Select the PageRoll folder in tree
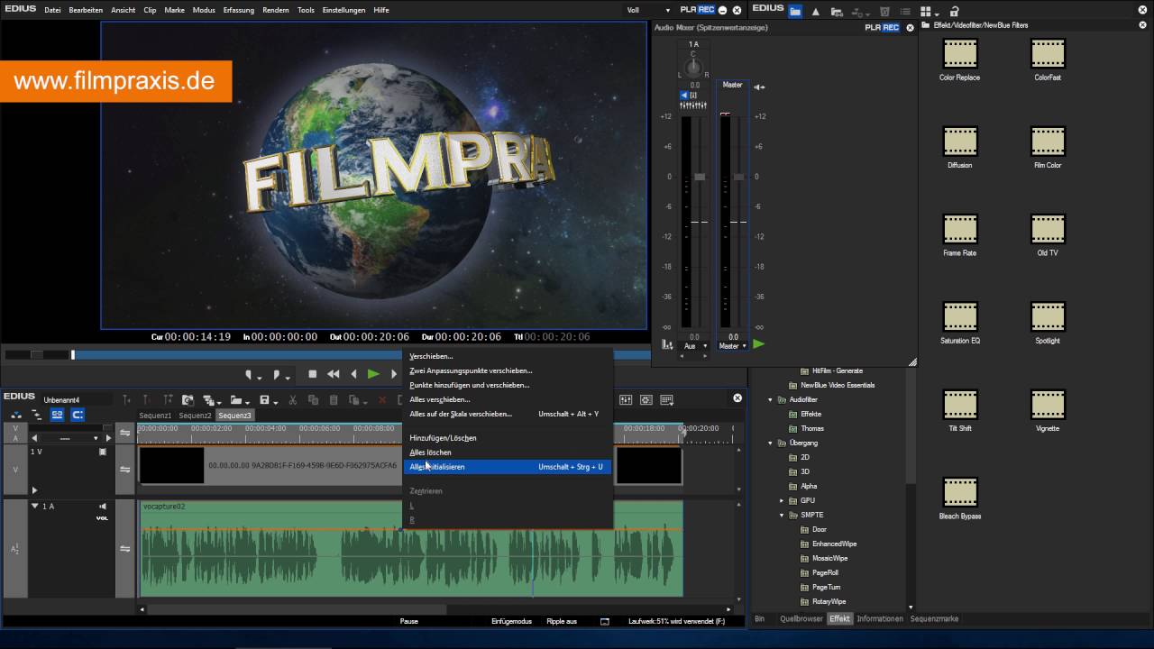 [x=825, y=572]
